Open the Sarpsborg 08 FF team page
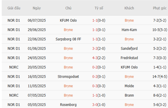Image resolution: width=168 pixels, height=108 pixels. pyautogui.click(x=68, y=39)
